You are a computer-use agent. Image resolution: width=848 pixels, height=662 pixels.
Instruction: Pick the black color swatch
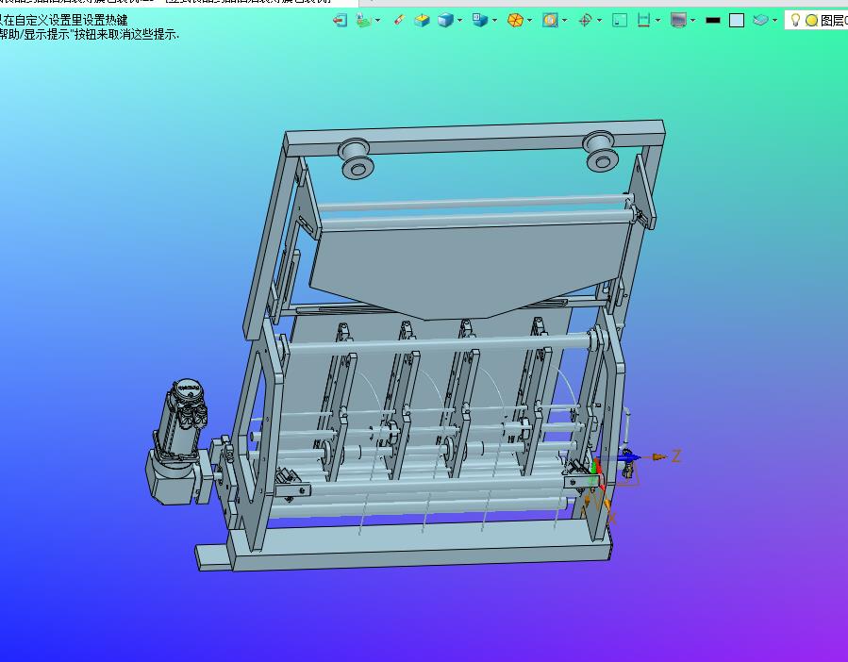713,21
